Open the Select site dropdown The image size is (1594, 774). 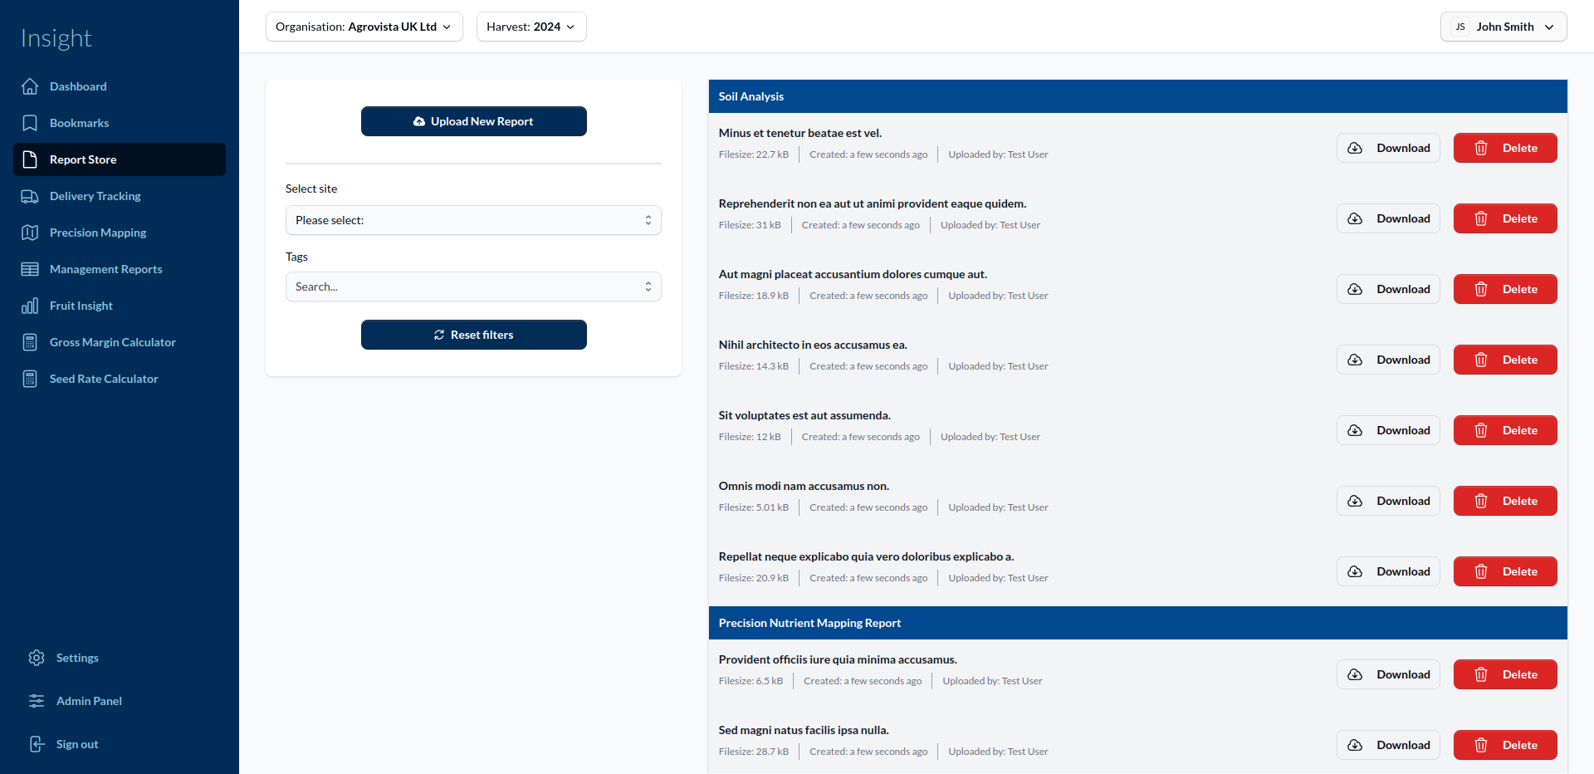click(473, 220)
